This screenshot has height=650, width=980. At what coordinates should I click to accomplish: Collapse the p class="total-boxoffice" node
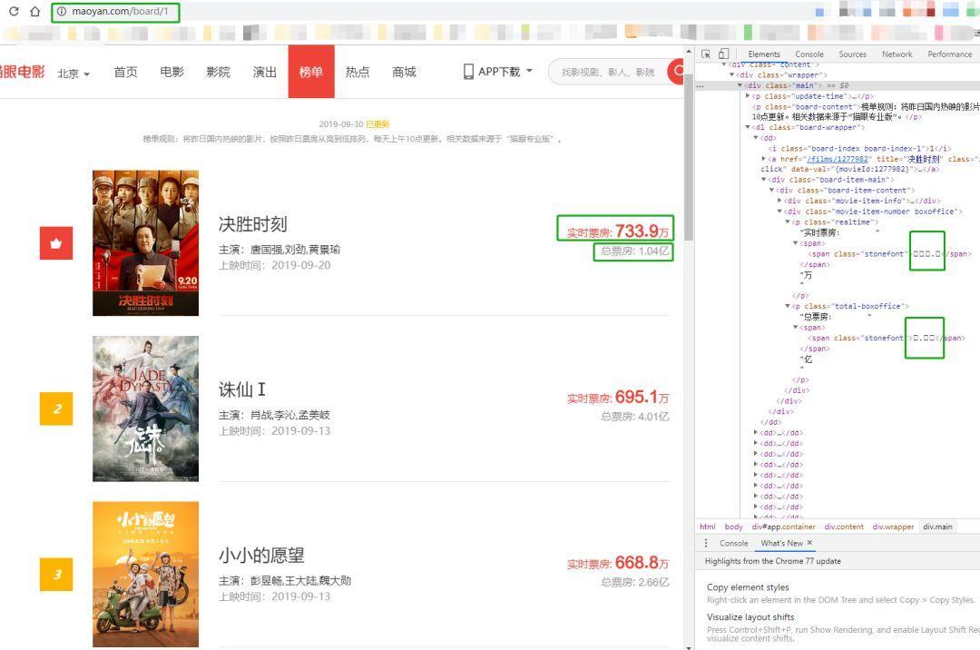coord(788,306)
